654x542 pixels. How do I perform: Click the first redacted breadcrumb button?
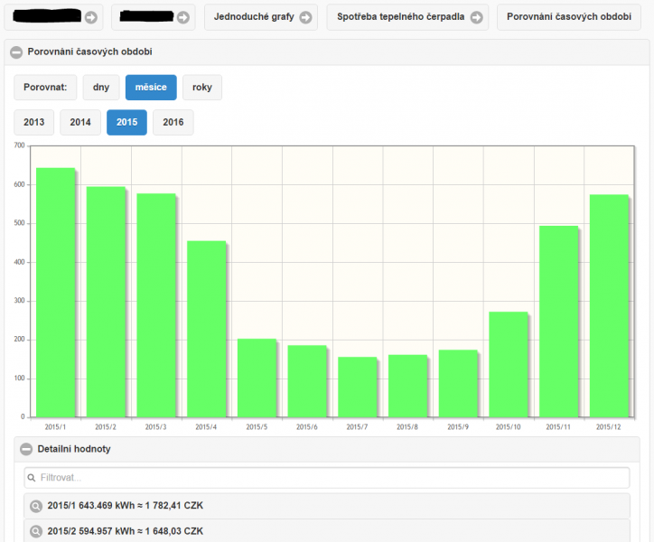[x=53, y=17]
